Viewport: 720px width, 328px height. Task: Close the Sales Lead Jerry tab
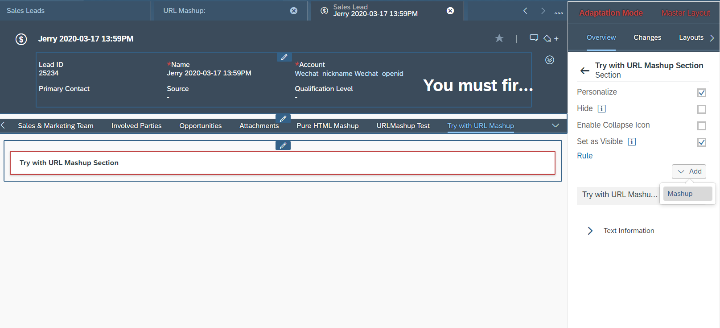tap(450, 11)
